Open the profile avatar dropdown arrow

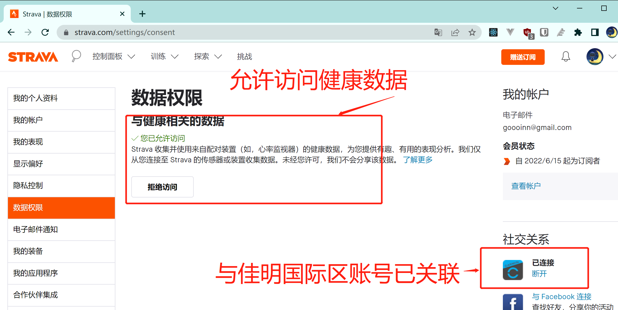coord(612,57)
